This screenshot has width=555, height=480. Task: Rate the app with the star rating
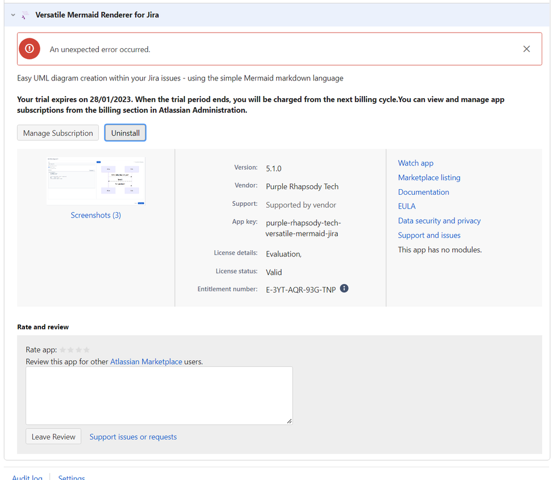[74, 350]
